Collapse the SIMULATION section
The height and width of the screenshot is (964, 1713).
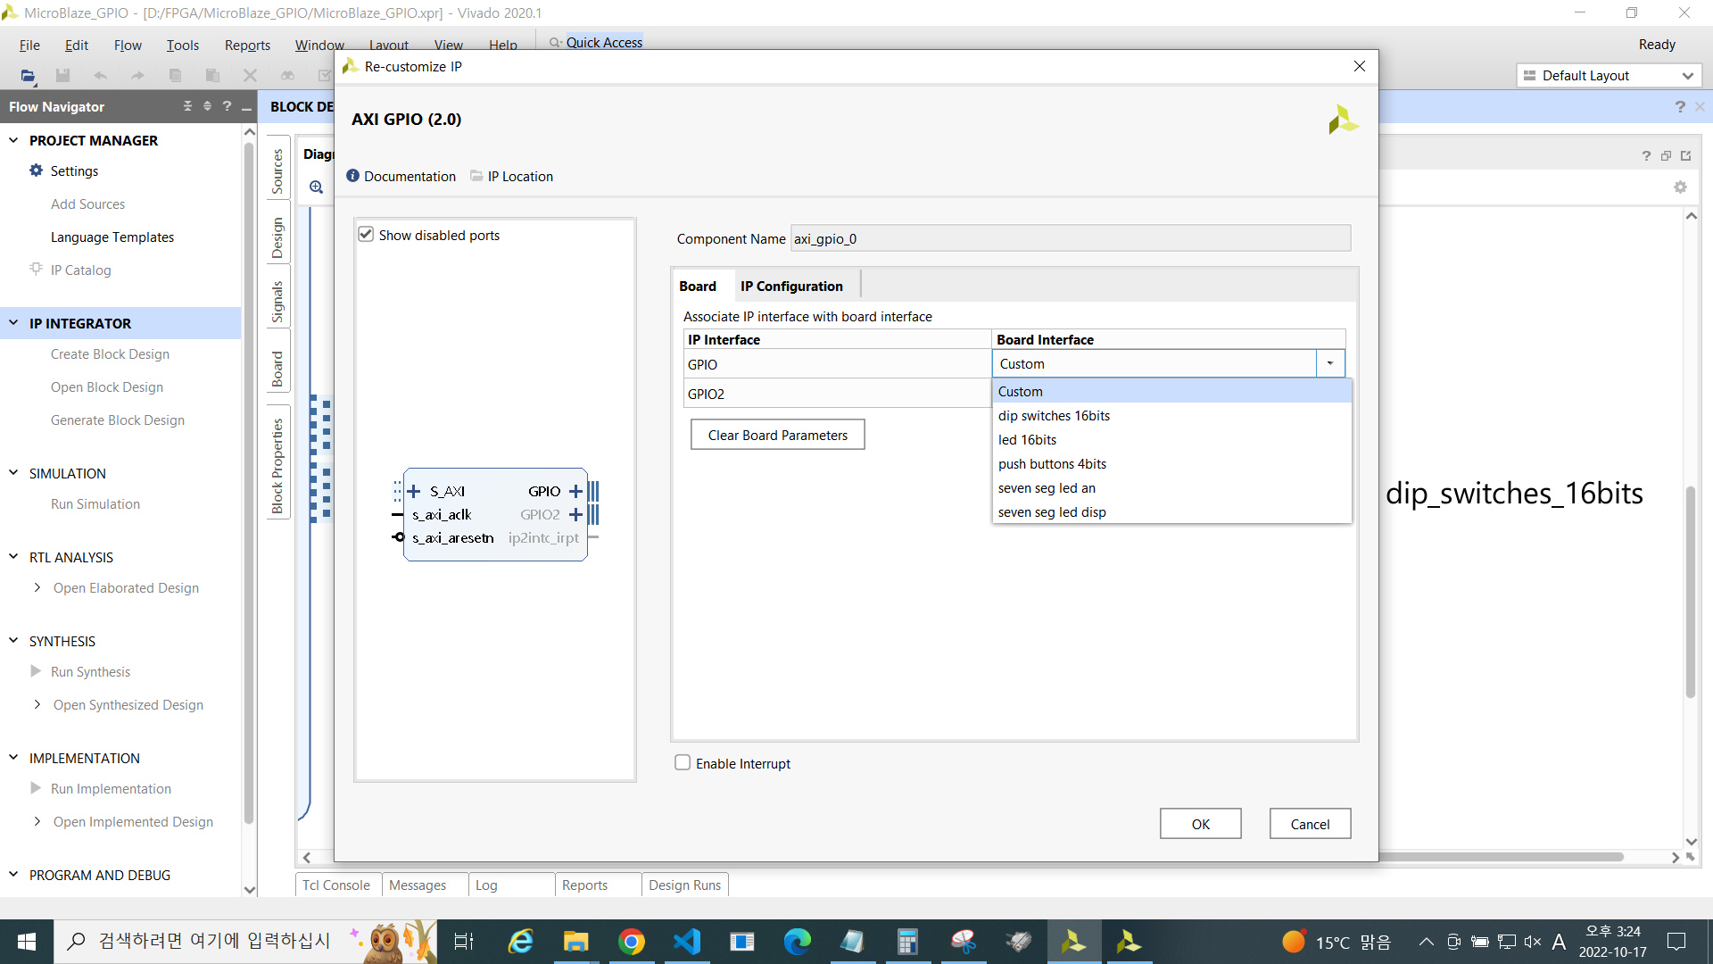pos(13,473)
